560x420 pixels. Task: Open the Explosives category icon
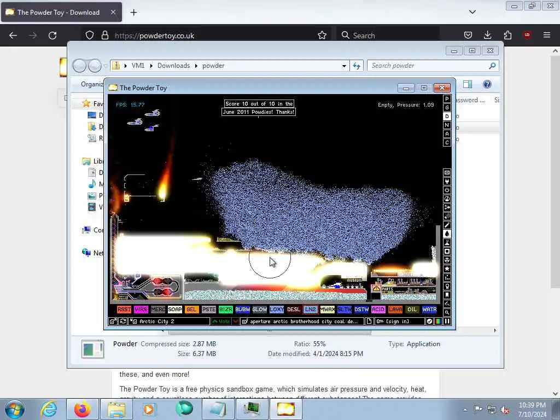pos(447,217)
